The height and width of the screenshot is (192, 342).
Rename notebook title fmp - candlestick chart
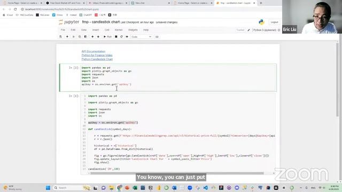[x=101, y=22]
